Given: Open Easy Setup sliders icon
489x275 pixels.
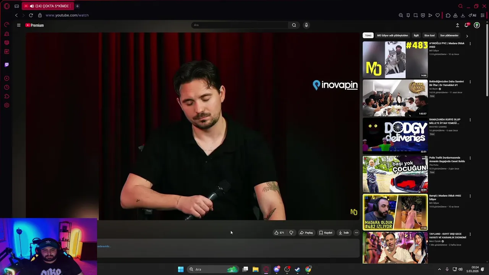Looking at the screenshot, I should [x=483, y=15].
